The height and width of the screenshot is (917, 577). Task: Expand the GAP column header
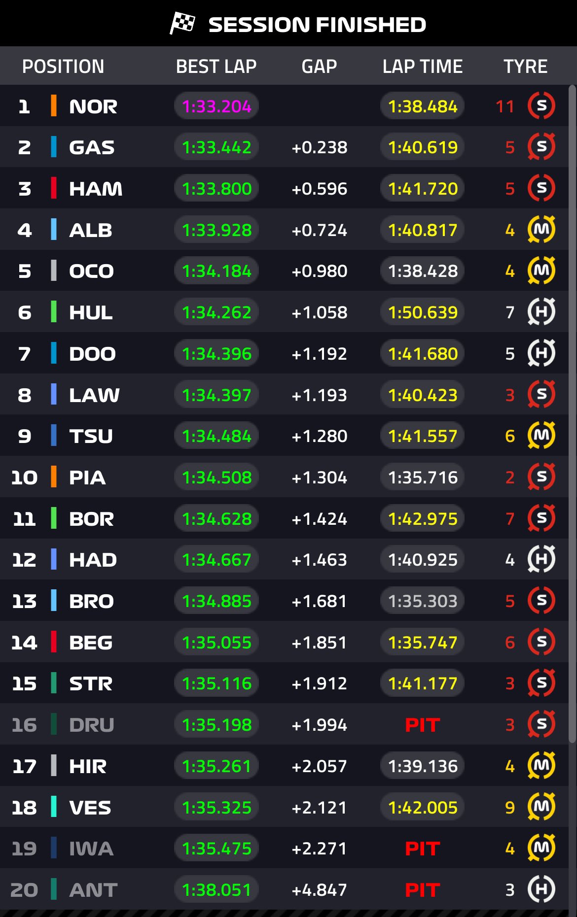[320, 67]
